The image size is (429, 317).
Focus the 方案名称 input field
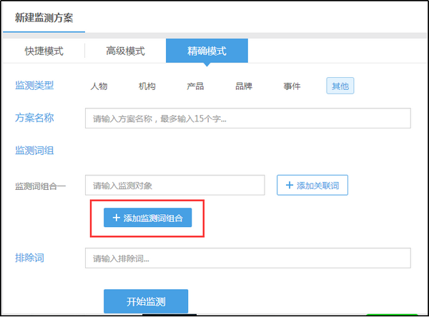[x=248, y=119]
